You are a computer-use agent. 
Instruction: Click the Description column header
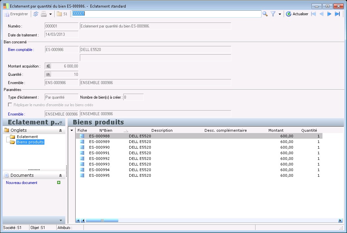pos(162,130)
